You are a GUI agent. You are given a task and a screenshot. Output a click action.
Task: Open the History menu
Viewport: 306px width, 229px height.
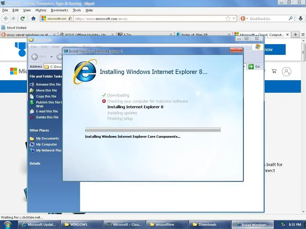pyautogui.click(x=41, y=10)
